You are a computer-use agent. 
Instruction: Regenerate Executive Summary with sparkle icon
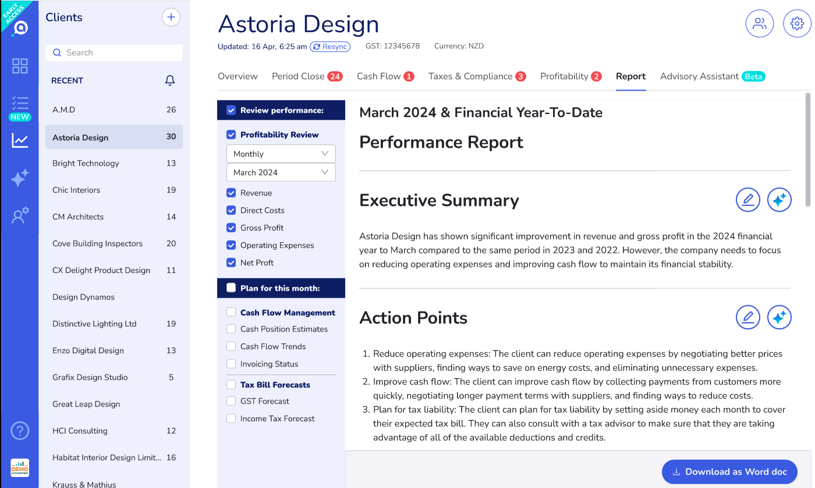click(779, 200)
